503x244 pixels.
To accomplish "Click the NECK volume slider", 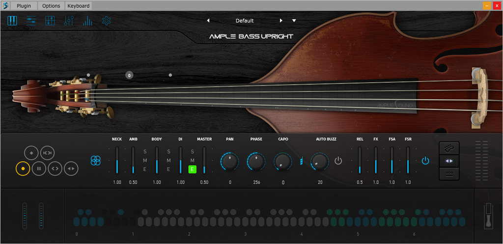I will pos(117,161).
